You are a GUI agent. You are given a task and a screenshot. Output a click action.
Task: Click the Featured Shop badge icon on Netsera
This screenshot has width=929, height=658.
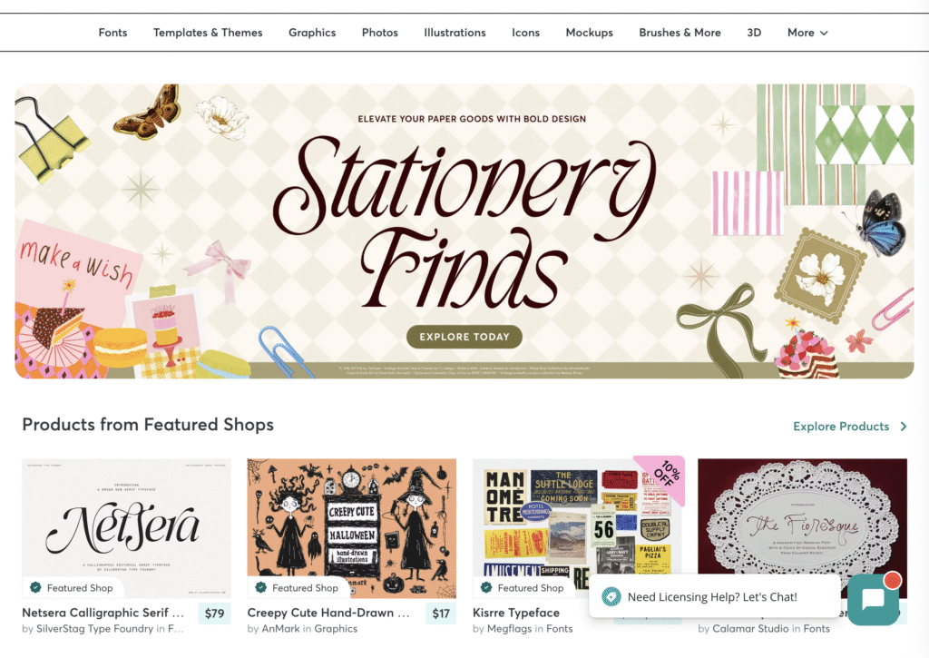click(x=35, y=587)
